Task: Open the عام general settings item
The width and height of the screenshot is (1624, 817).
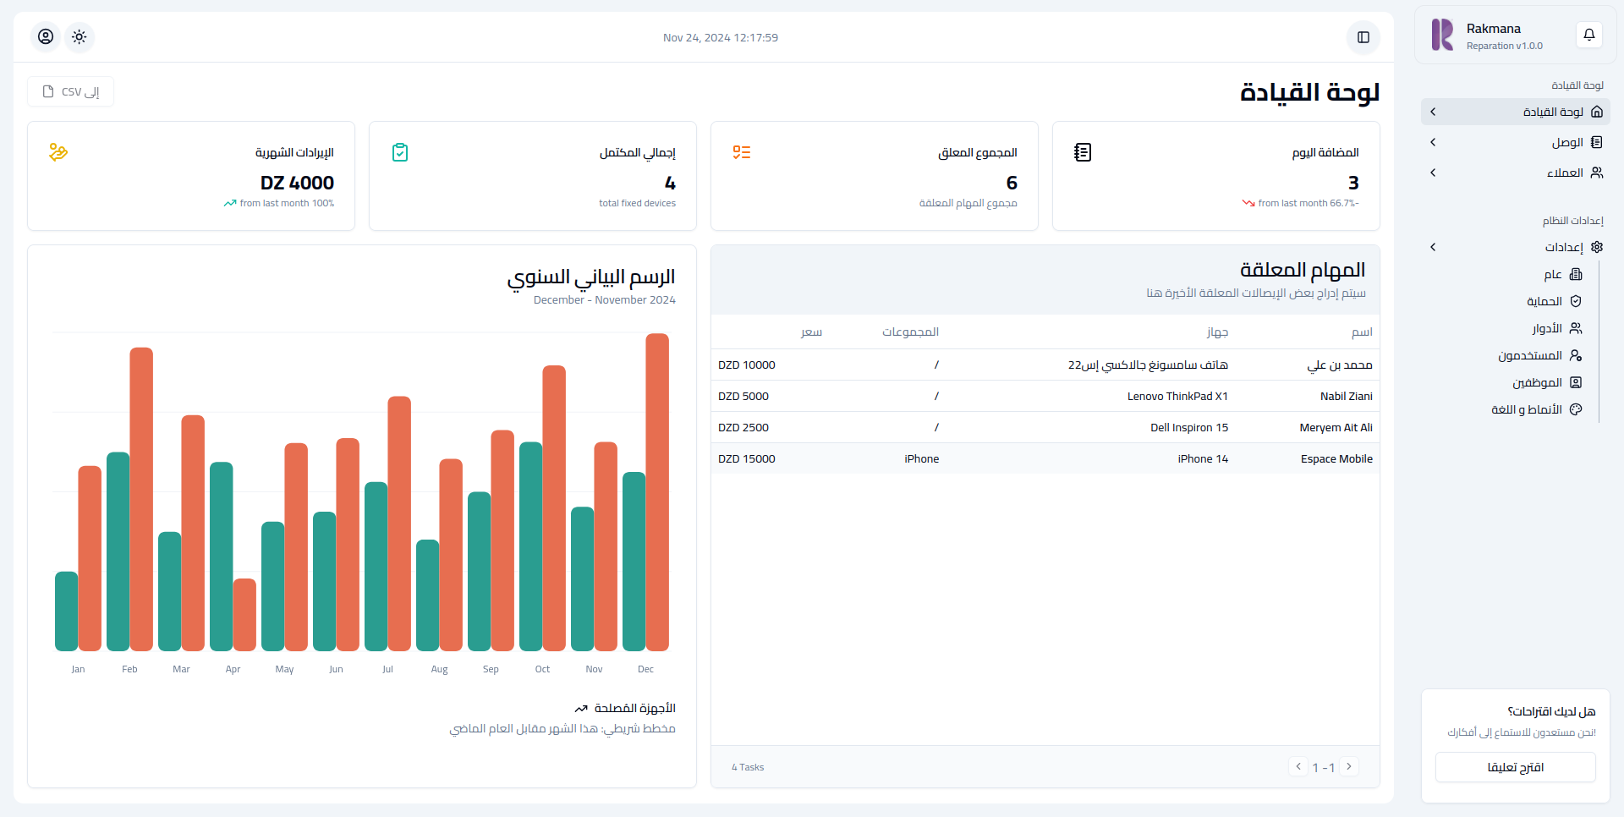Action: click(x=1561, y=274)
